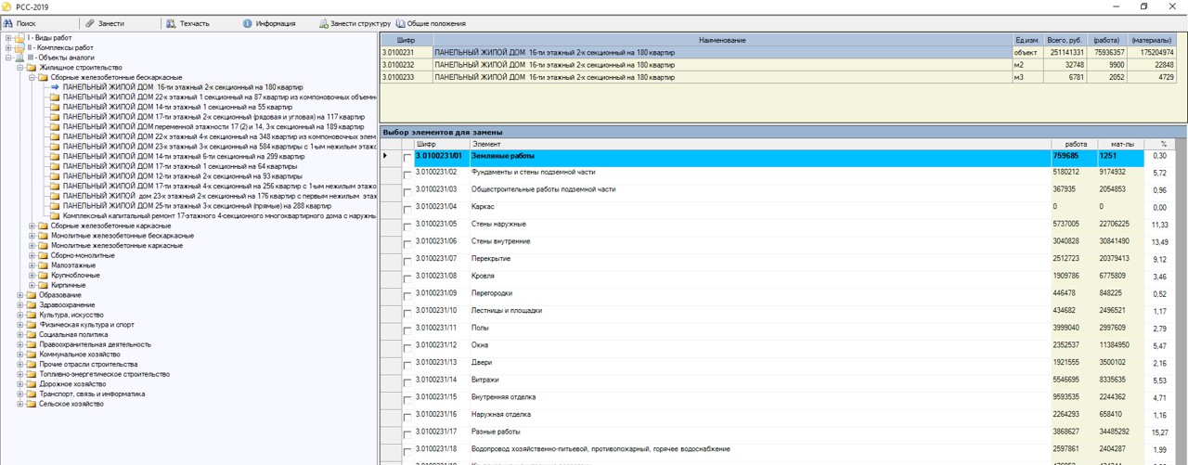
Task: Click the Занести структуру icon
Action: coord(324,23)
